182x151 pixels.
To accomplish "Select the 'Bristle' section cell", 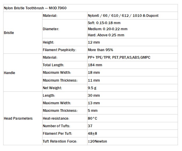I will tap(9, 33).
